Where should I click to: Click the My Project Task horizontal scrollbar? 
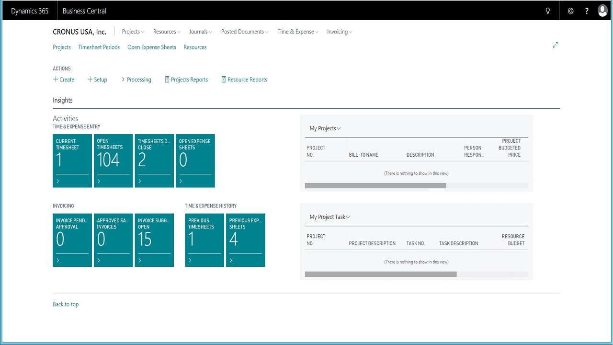(381, 274)
